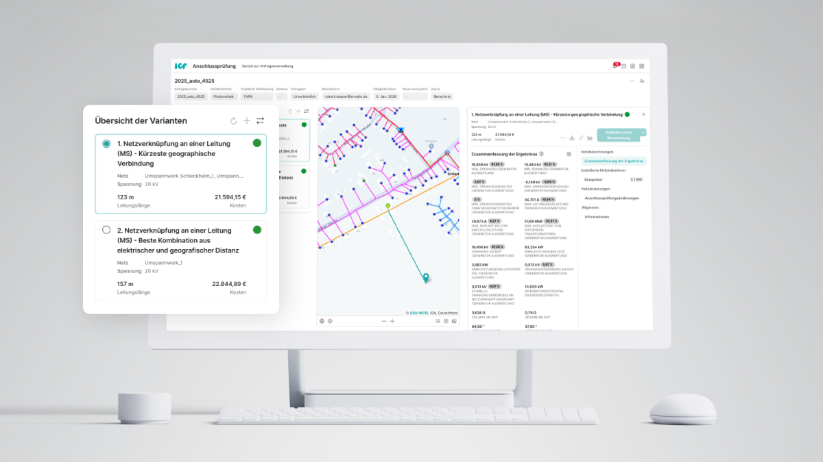Open the map layers icon
This screenshot has height=462, width=823.
[x=446, y=320]
